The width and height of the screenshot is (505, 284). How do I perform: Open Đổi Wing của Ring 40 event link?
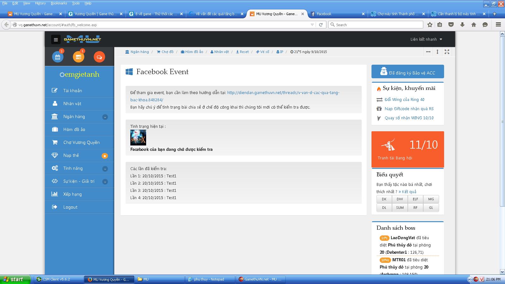tap(405, 100)
